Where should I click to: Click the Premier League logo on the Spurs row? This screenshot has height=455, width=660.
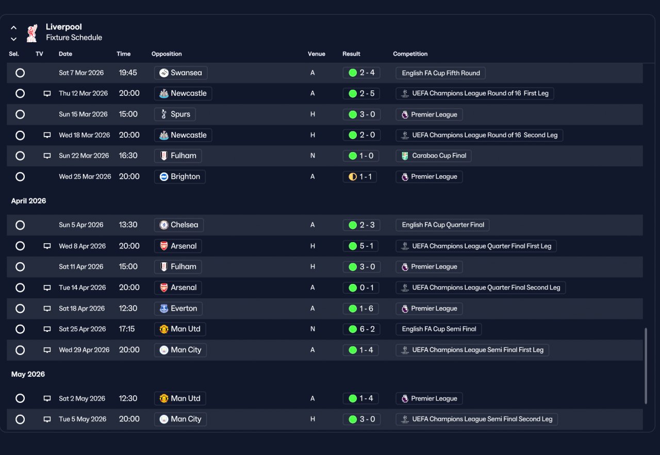pos(405,114)
